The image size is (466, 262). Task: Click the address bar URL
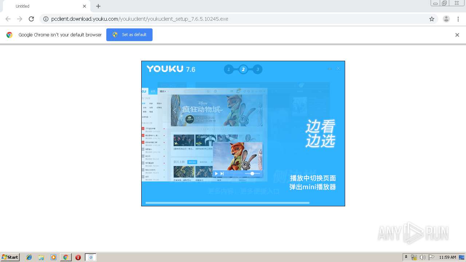coord(140,19)
